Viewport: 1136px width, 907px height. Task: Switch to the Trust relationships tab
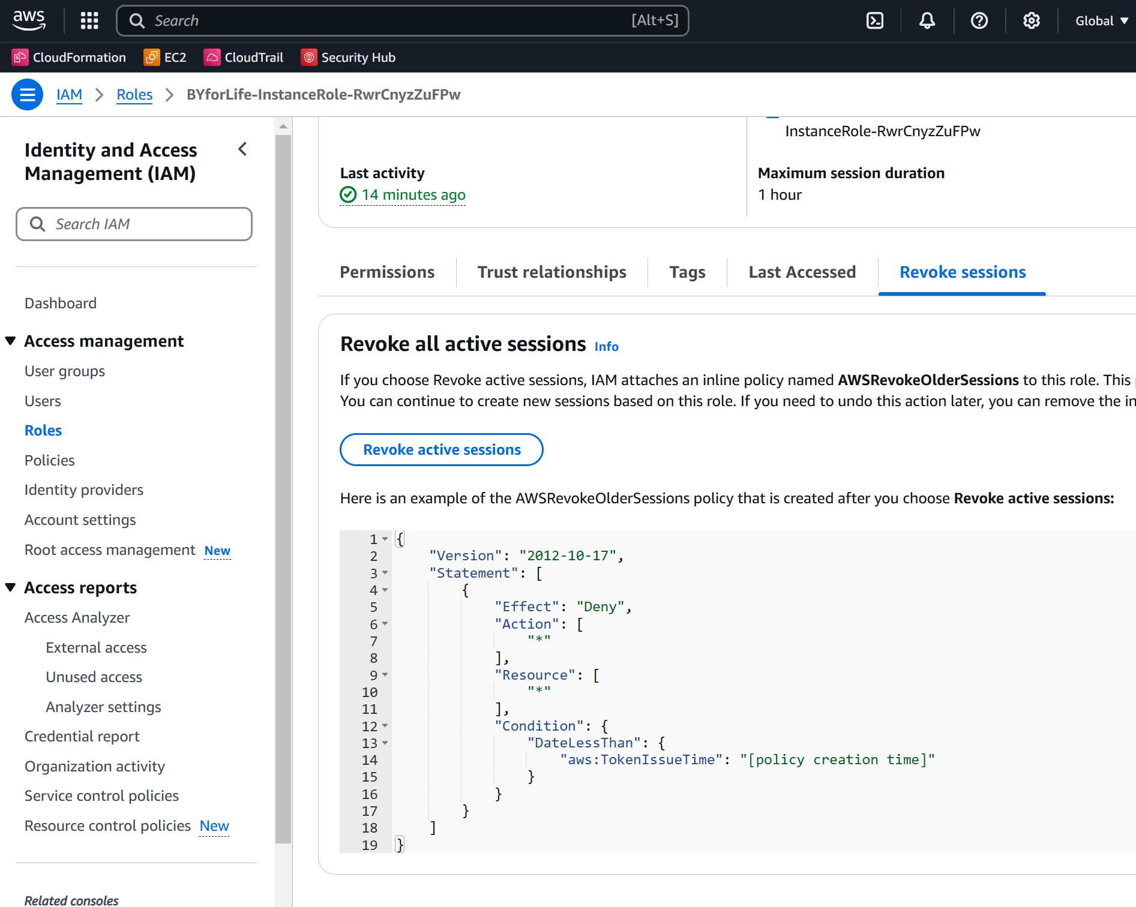click(x=551, y=272)
